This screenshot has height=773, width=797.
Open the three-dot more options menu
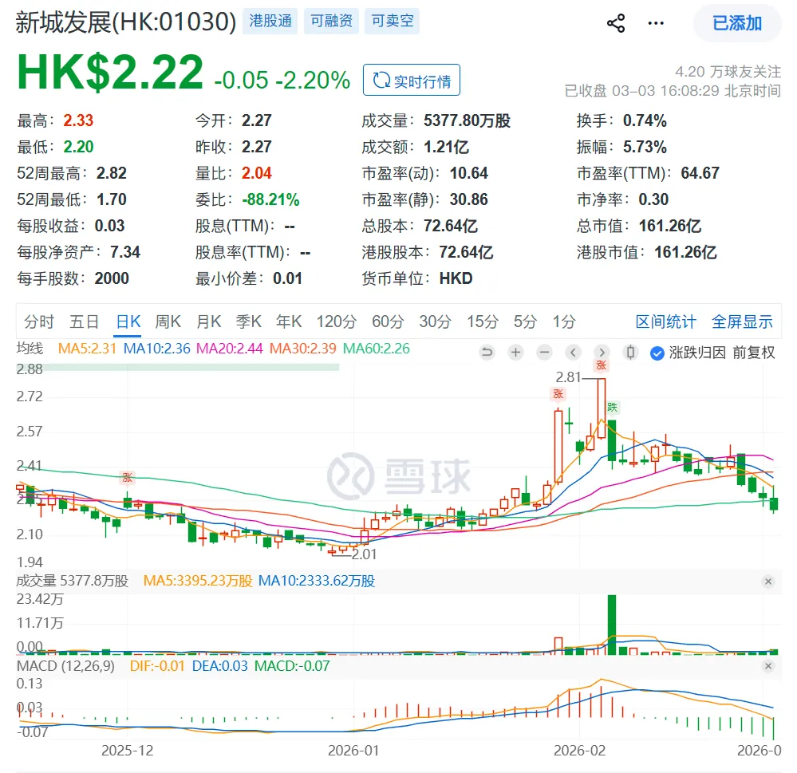(656, 23)
